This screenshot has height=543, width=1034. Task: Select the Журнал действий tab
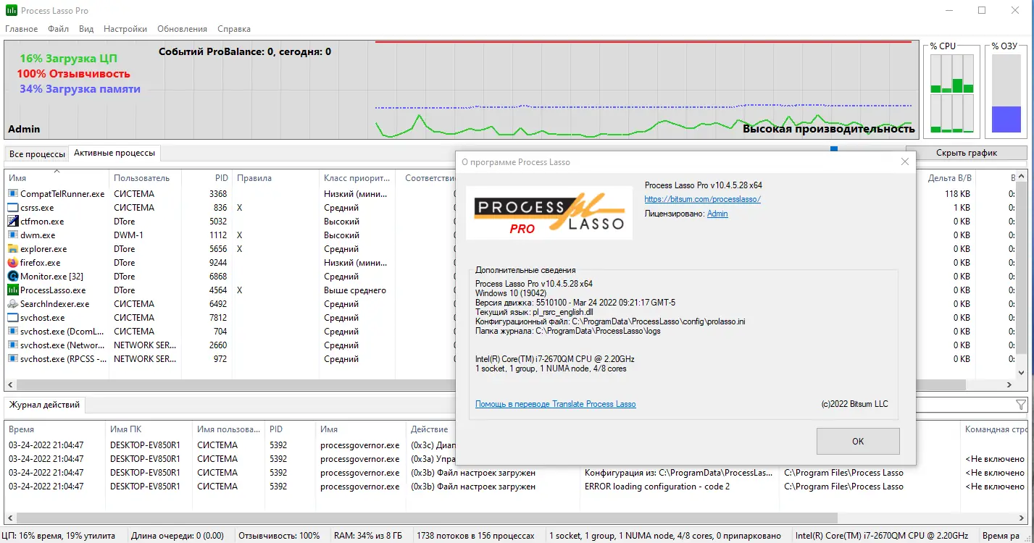click(45, 405)
